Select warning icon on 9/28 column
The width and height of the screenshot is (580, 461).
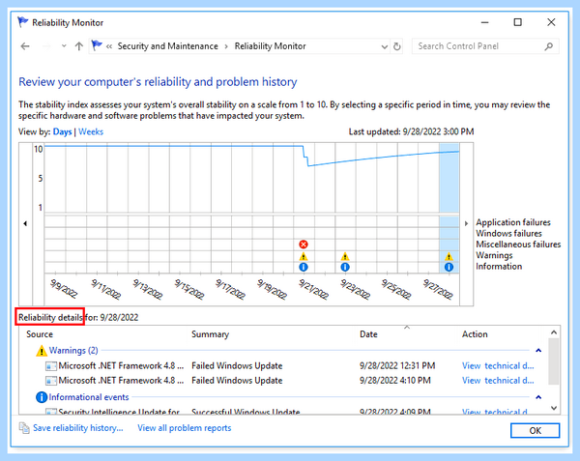tap(449, 256)
